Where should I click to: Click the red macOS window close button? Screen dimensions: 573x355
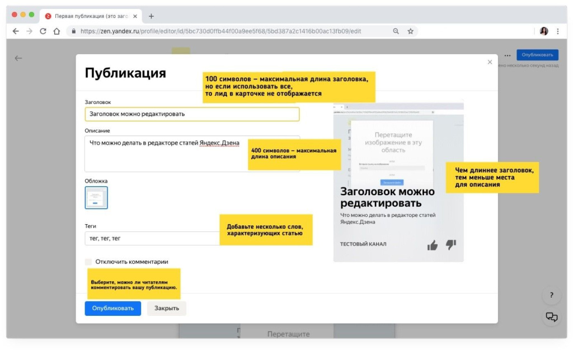14,15
